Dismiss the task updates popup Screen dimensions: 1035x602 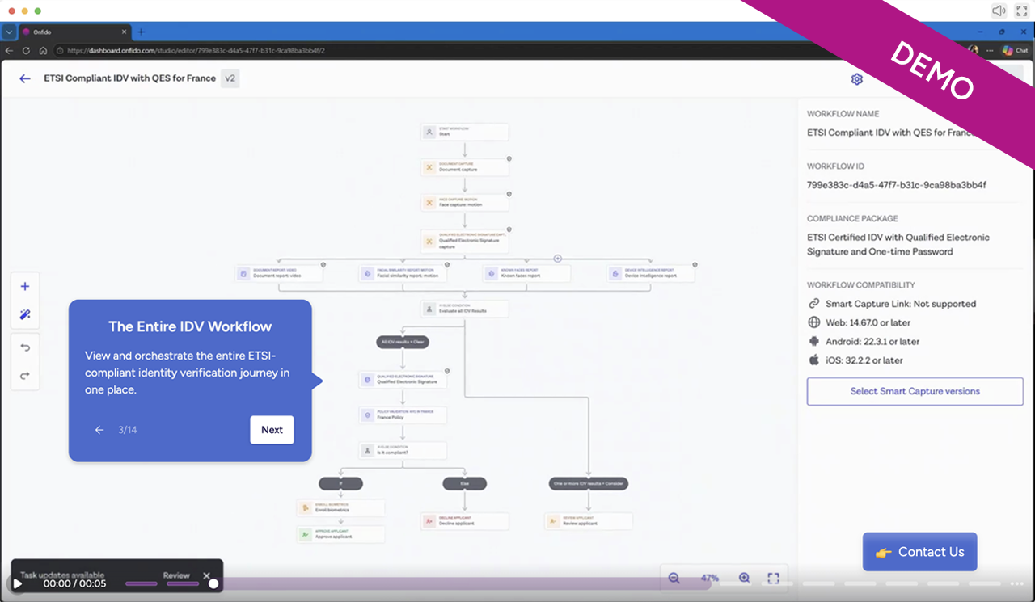[206, 575]
